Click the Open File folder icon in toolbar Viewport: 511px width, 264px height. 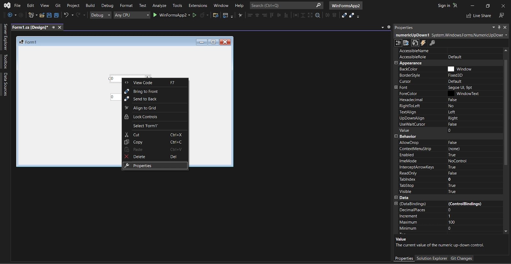(x=42, y=15)
